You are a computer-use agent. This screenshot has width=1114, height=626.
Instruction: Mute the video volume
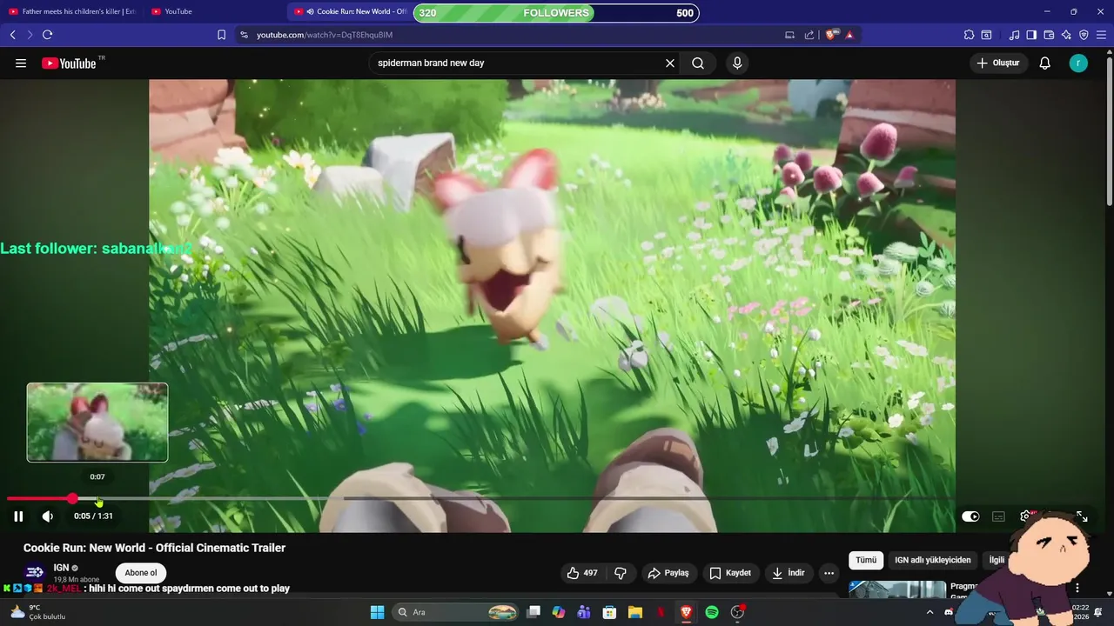pyautogui.click(x=48, y=516)
